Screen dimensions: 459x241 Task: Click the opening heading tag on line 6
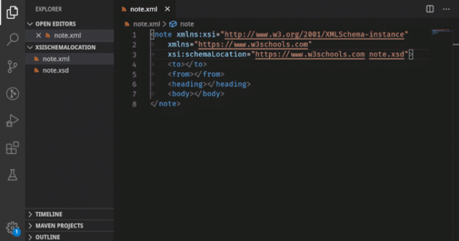[187, 84]
